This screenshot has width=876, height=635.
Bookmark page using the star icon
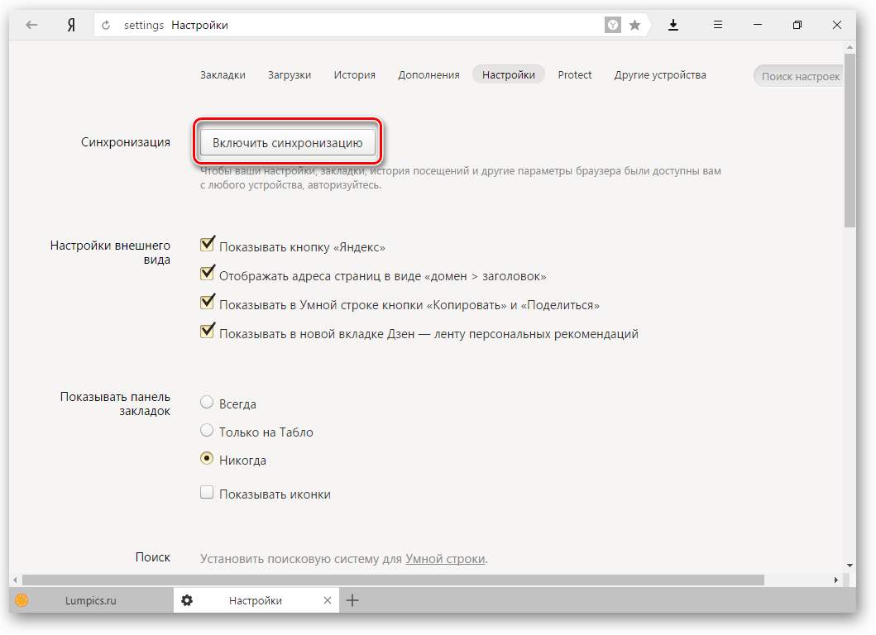point(634,26)
